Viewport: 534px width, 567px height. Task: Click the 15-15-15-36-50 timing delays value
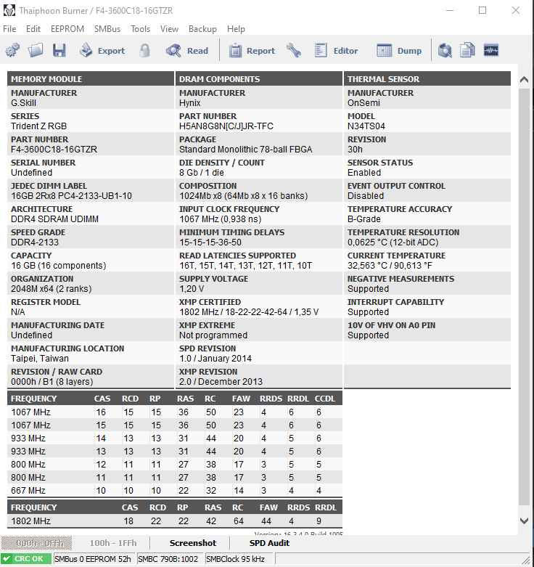210,242
